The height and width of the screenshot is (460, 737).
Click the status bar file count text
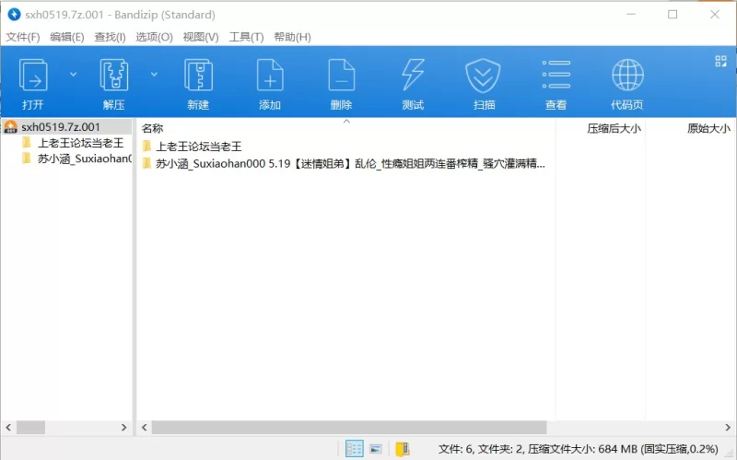click(579, 449)
